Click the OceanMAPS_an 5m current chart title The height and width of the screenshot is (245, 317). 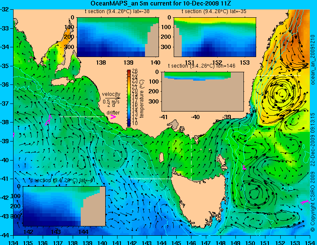tap(161, 3)
